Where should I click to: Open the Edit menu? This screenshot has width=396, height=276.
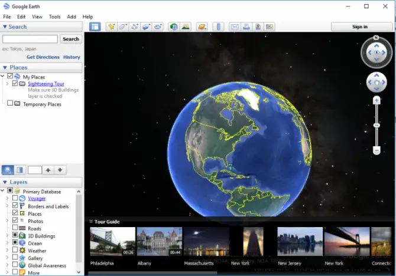[x=21, y=17]
